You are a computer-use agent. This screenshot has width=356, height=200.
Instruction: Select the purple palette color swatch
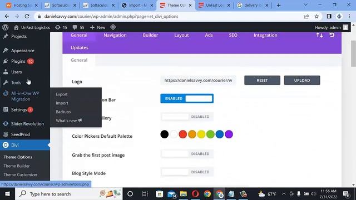[x=229, y=134]
